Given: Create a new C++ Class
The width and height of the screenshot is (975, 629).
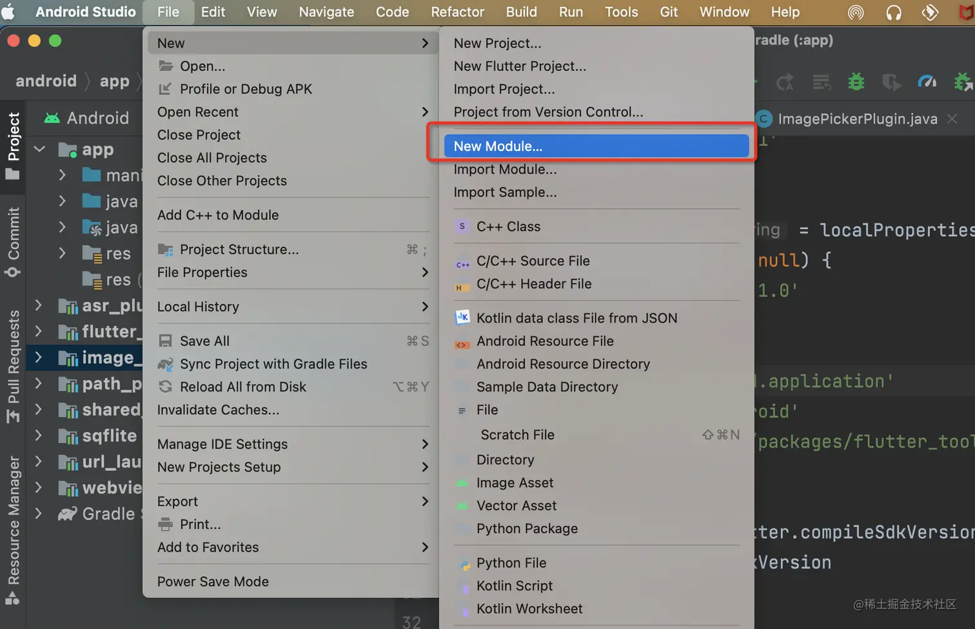Looking at the screenshot, I should point(596,226).
